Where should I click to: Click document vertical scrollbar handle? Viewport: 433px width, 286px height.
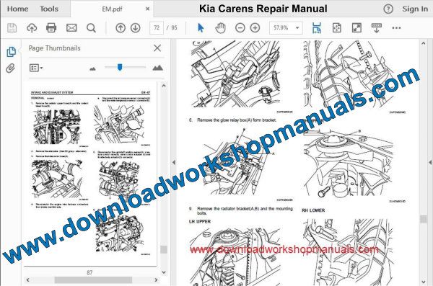point(424,219)
